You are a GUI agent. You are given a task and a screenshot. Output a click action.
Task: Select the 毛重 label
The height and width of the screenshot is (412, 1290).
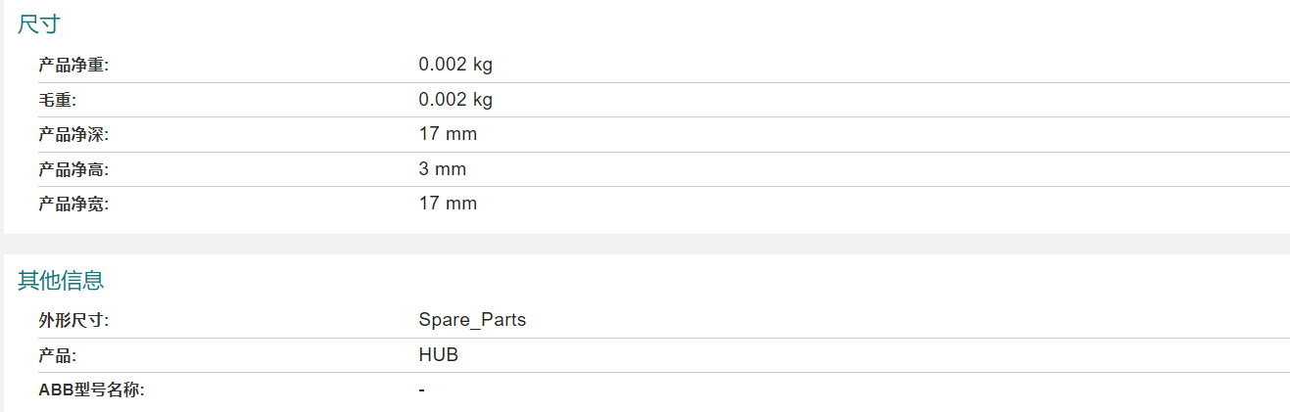point(58,100)
